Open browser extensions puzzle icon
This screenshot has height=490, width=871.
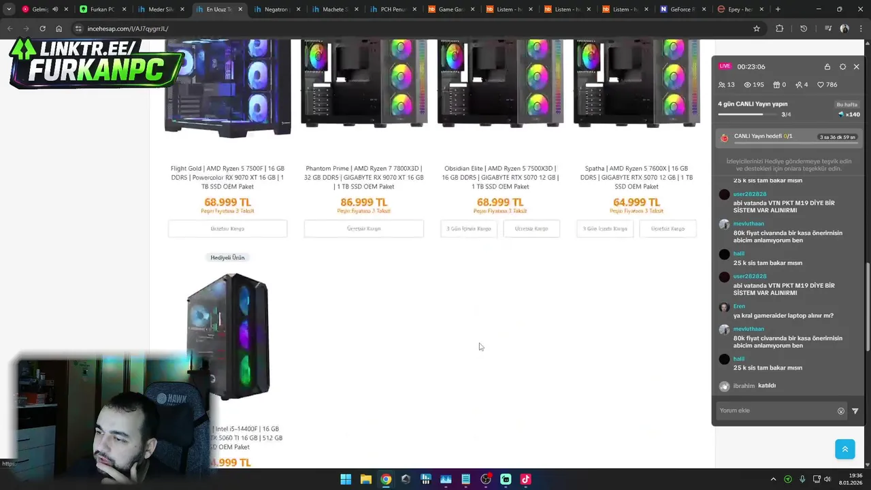point(780,29)
